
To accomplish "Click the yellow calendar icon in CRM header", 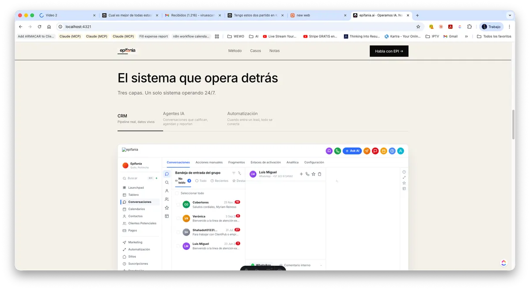I will (383, 151).
